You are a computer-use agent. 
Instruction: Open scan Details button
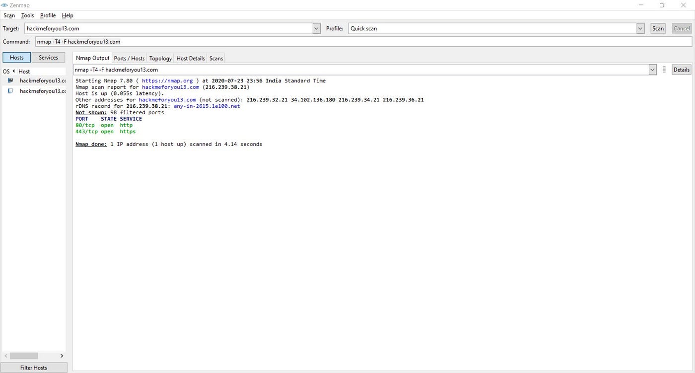click(682, 70)
